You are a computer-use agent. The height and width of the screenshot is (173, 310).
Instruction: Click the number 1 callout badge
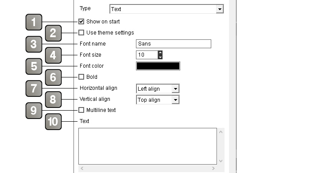[34, 22]
